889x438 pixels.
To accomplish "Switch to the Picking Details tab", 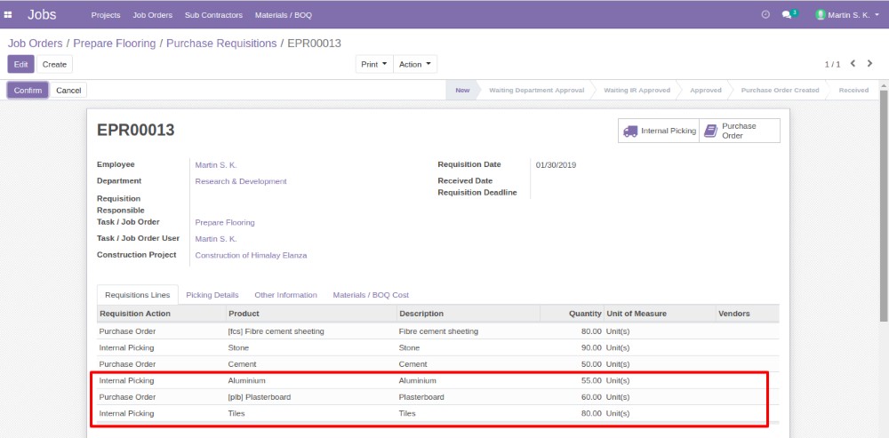I will pos(212,295).
